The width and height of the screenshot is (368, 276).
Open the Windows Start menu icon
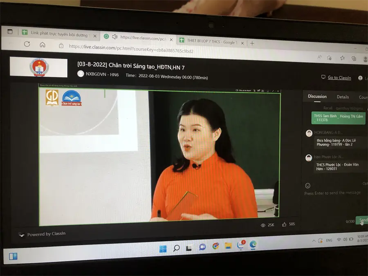point(163,249)
